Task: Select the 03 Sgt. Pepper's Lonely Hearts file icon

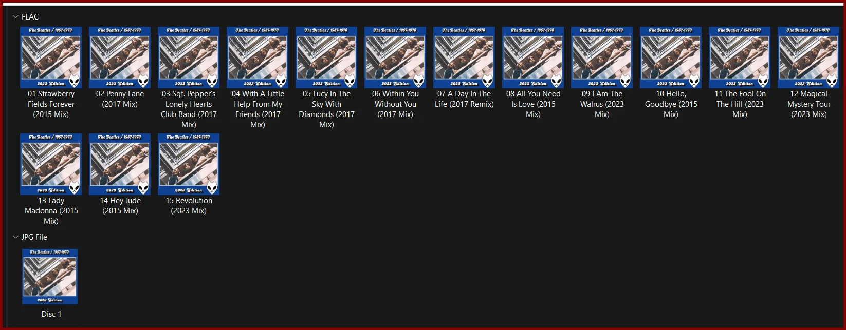Action: (x=189, y=57)
